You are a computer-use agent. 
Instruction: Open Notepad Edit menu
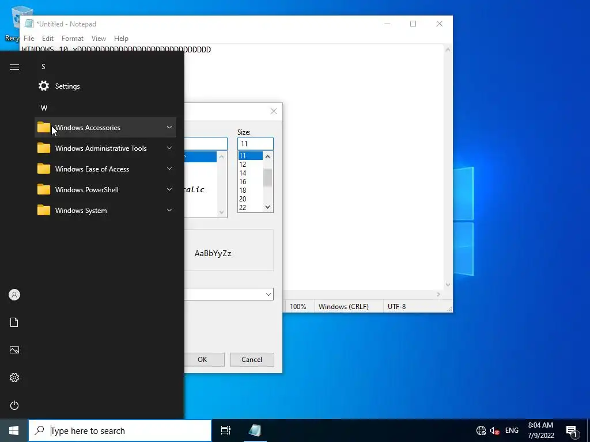click(x=48, y=39)
